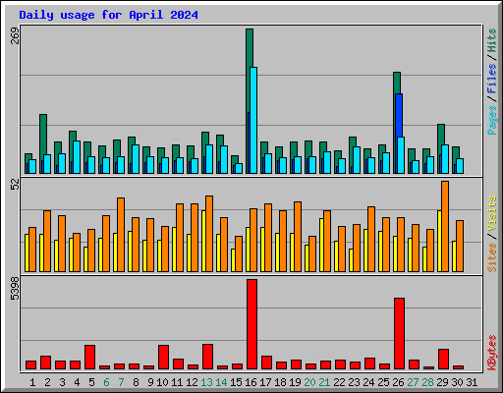Click the orange visits bar for day 13
This screenshot has width=503, height=393.
[x=209, y=234]
